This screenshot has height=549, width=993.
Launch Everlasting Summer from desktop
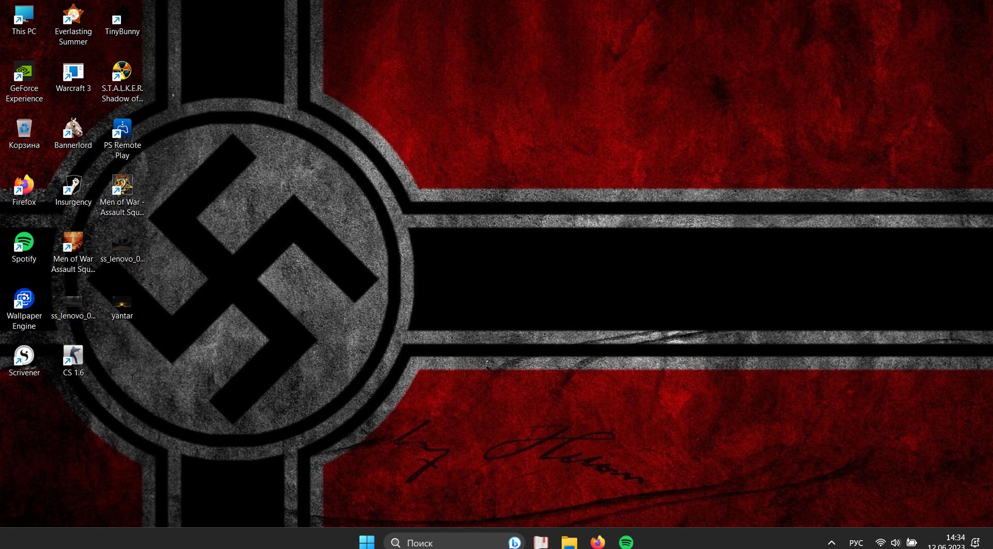click(x=73, y=25)
